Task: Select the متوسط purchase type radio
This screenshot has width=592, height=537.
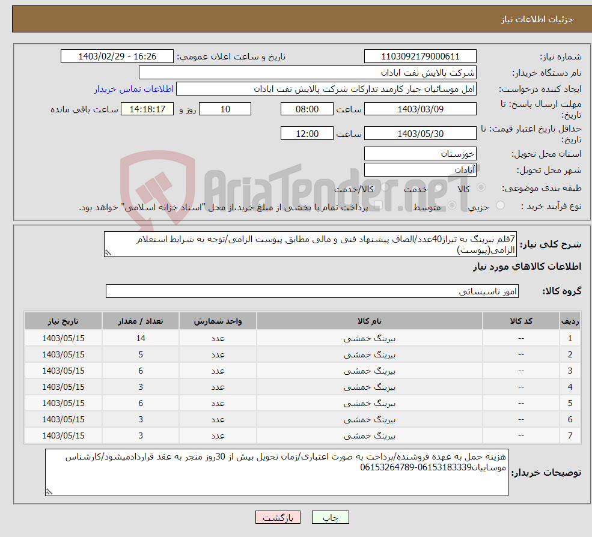Action: (x=452, y=205)
